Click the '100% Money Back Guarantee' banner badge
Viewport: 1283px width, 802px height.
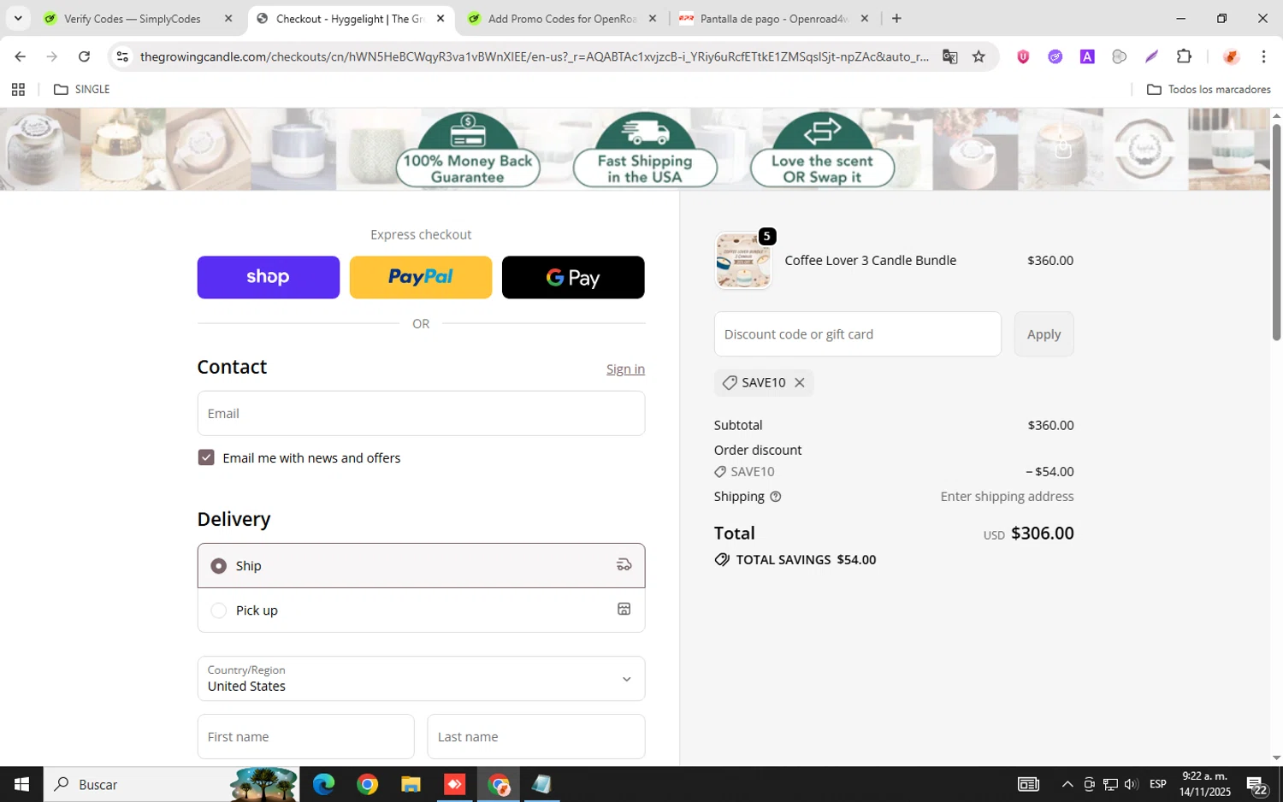pyautogui.click(x=467, y=150)
